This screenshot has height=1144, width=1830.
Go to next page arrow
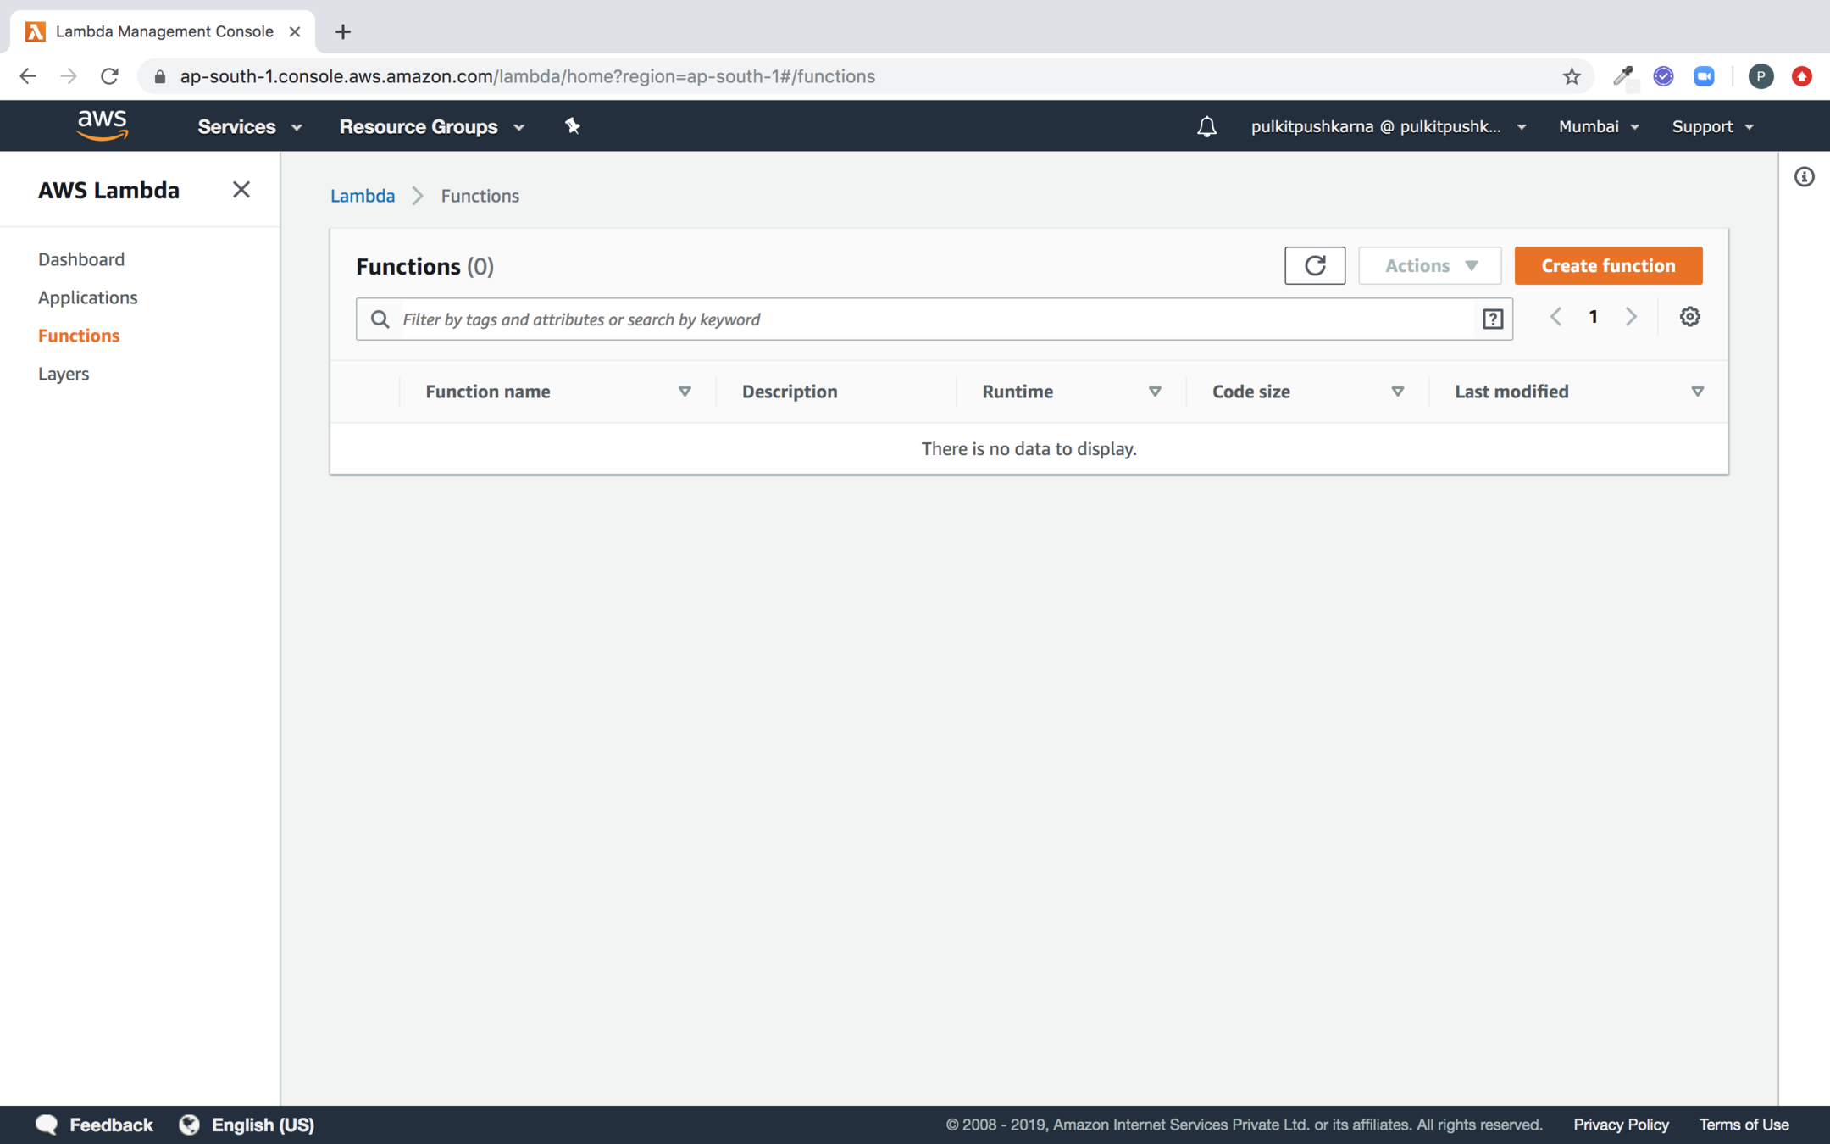tap(1631, 317)
